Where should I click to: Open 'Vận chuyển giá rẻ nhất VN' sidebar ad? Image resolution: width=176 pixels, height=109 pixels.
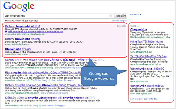point(147,86)
